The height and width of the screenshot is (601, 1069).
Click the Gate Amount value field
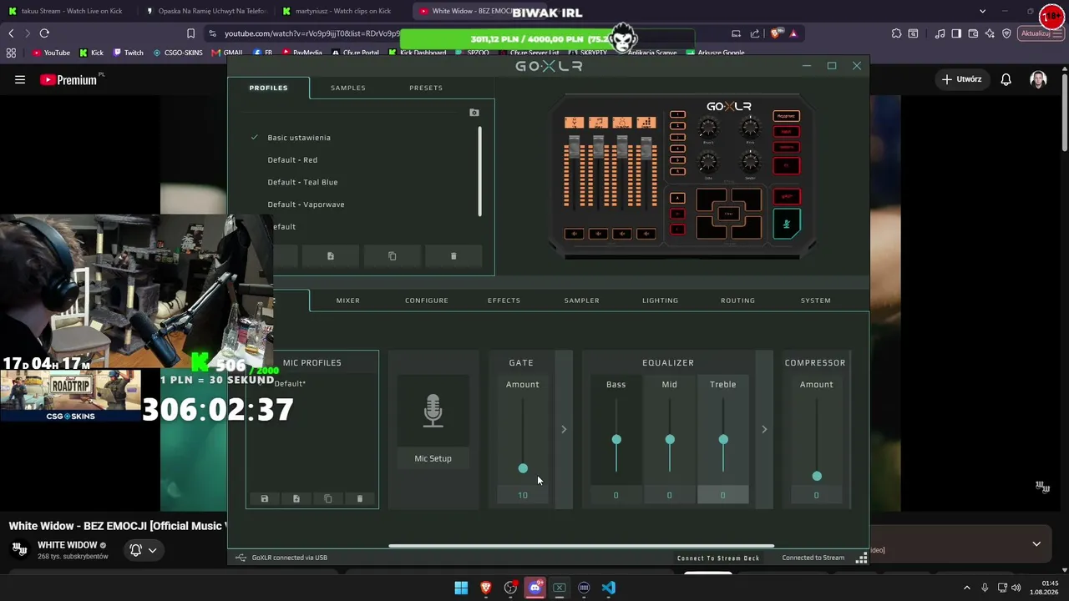[523, 496]
